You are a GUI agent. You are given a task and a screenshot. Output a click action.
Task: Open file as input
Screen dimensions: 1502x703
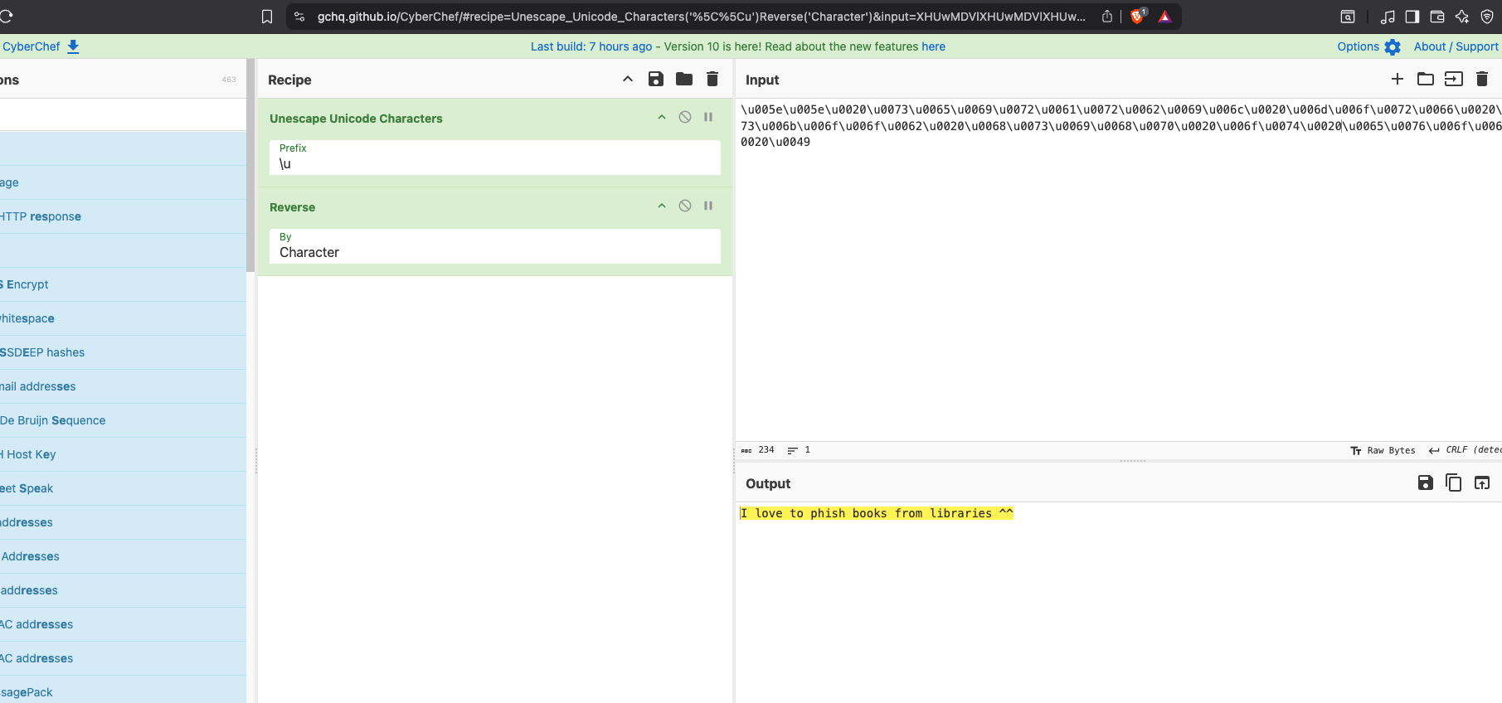[1454, 79]
